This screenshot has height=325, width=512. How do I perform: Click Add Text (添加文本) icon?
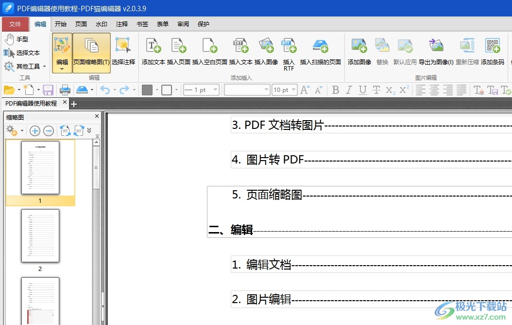click(153, 53)
